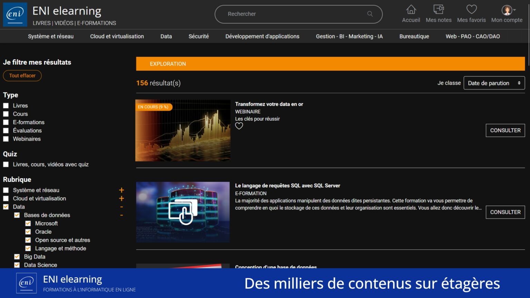Select the Bureautique navigation item
This screenshot has height=298, width=530.
414,36
